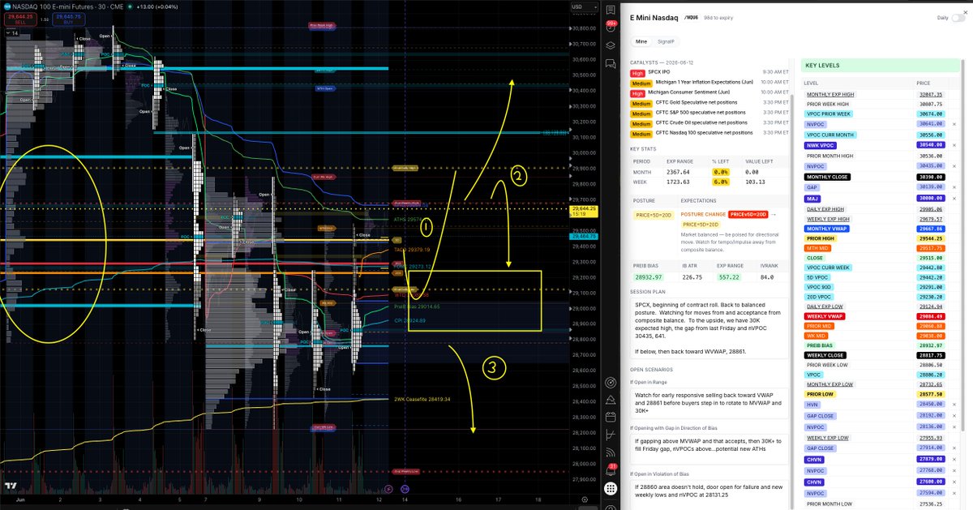Click the Michigan Consumer Sentiment (Jun) catalyst

coord(709,92)
